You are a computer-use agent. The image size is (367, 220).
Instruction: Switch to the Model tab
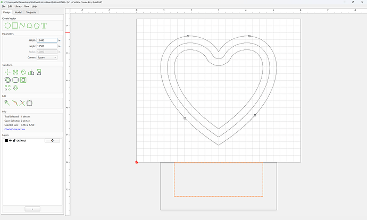(x=18, y=12)
